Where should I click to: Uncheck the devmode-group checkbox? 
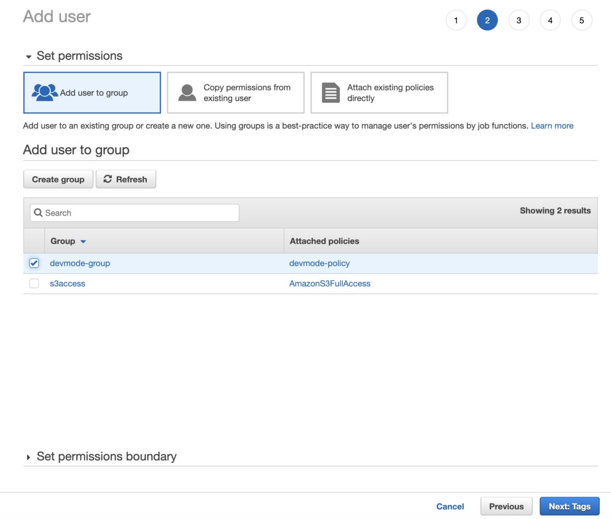click(x=34, y=263)
